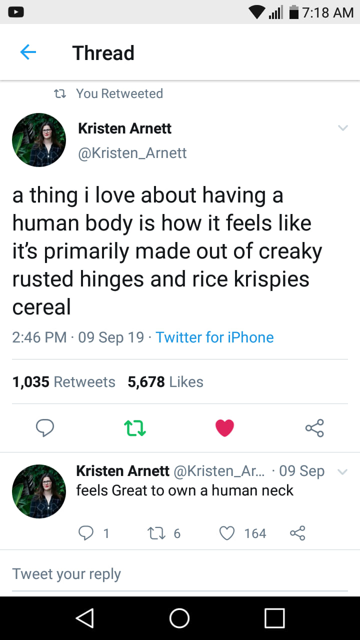Share the main tweet
The height and width of the screenshot is (640, 360).
tap(314, 428)
